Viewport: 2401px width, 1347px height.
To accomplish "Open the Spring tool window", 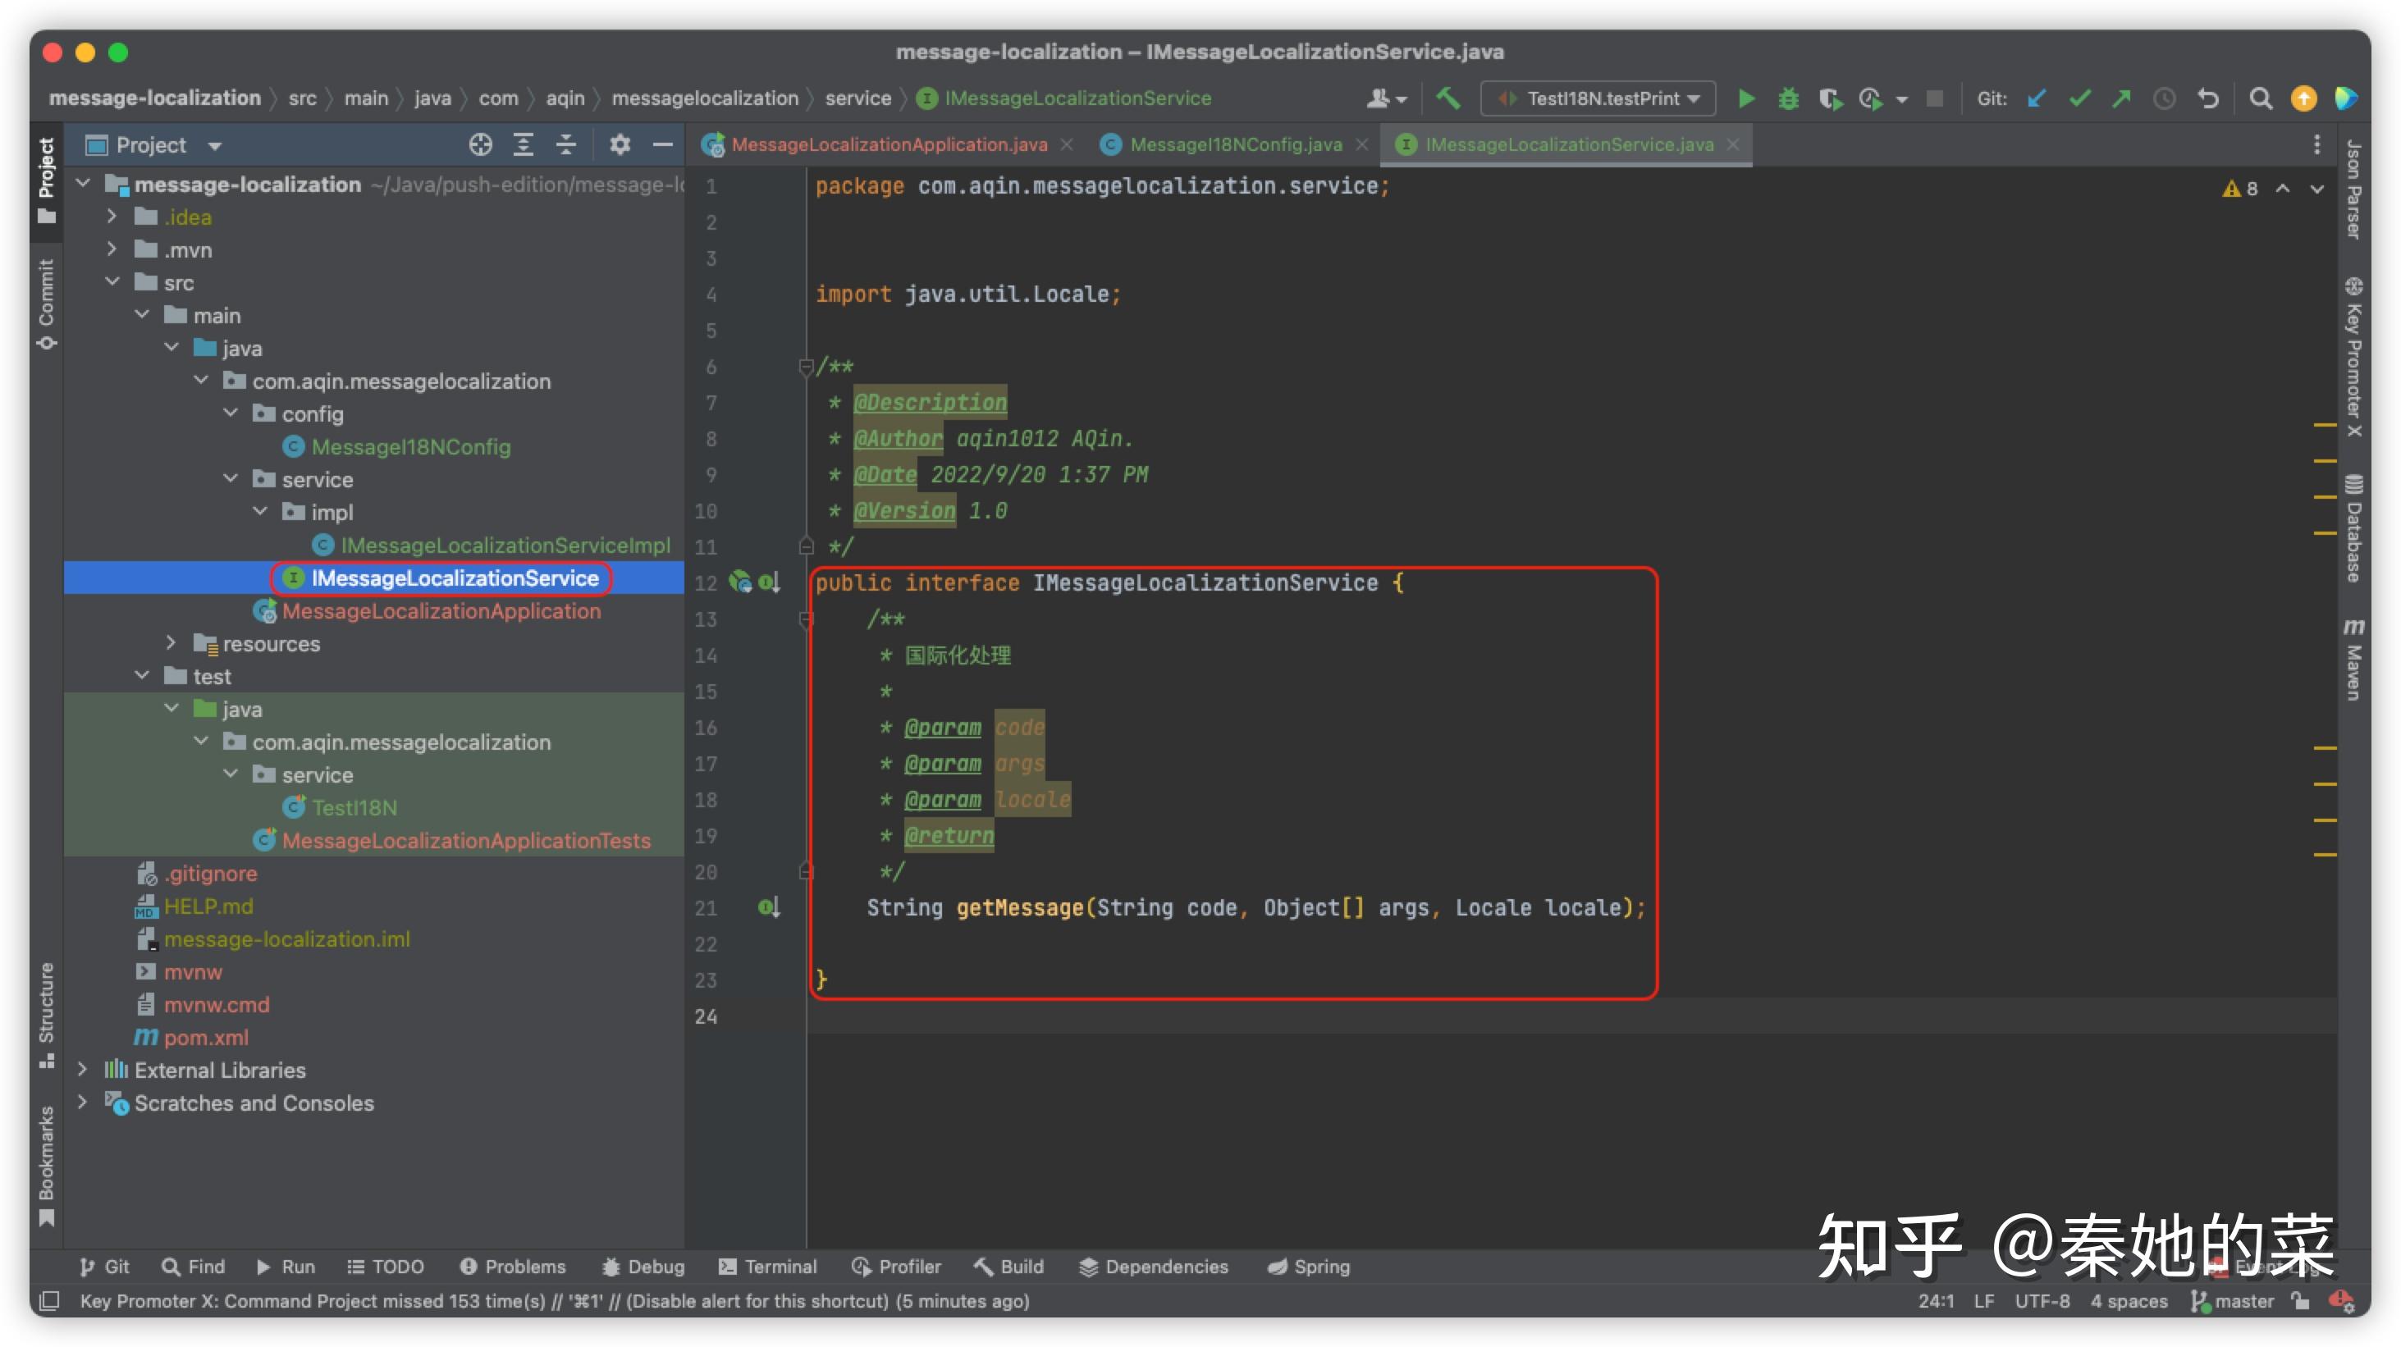I will coord(1309,1267).
